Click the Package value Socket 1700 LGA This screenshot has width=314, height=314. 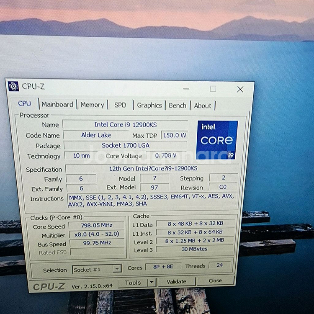(126, 145)
